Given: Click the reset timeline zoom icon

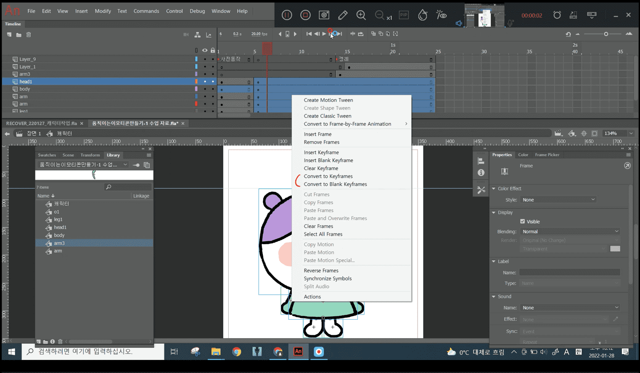Looking at the screenshot, I should 568,34.
